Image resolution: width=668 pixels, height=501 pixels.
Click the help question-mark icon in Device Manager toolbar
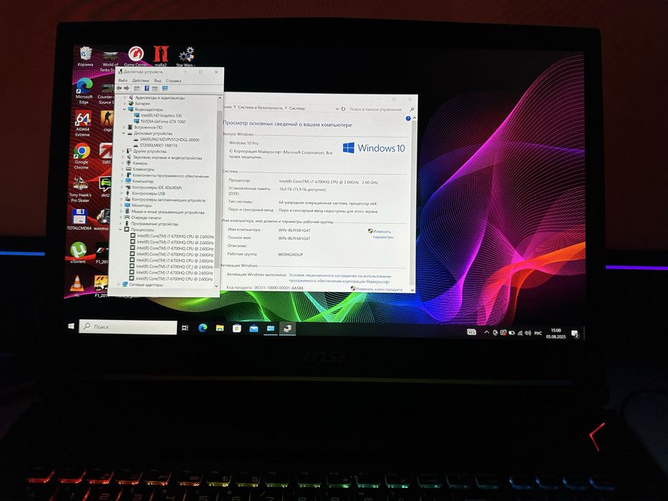pos(147,88)
